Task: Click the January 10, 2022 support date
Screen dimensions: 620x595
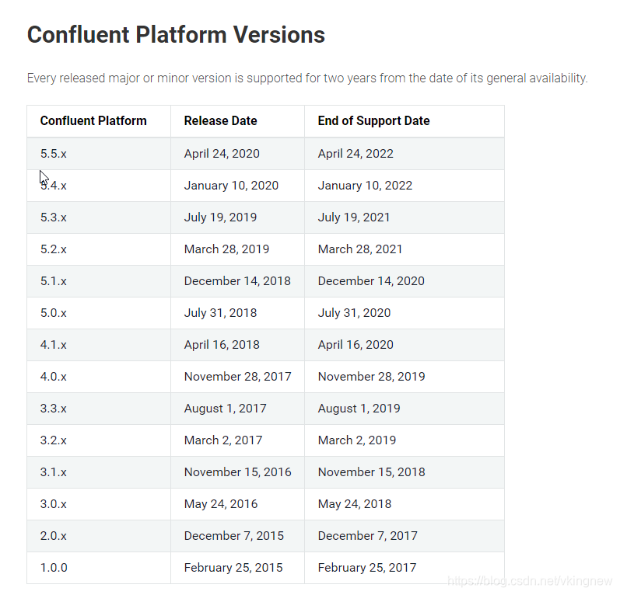Action: click(365, 185)
